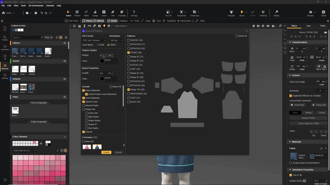Open the Garment menu

pyautogui.click(x=50, y=6)
